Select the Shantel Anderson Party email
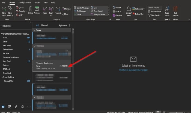Screen dimensions: 191x113 click(x=52, y=66)
